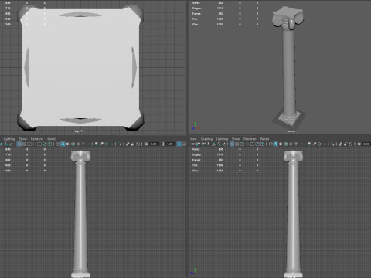
Task: Click the top -Y camera label in top view
Action: tap(79, 131)
